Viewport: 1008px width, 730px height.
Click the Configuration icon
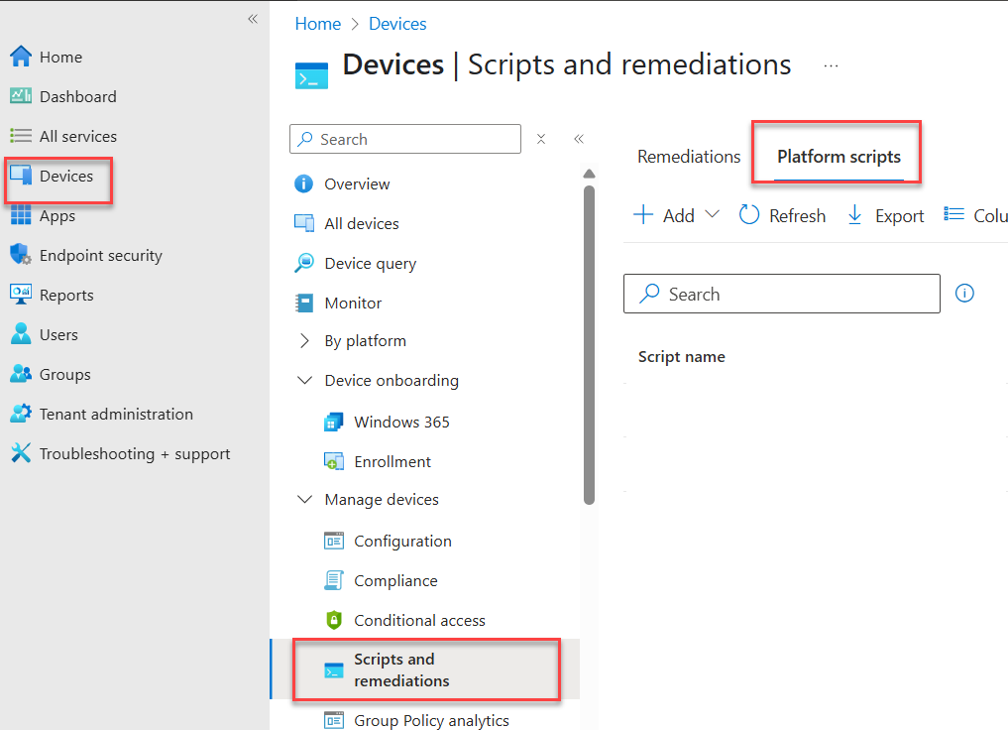pos(334,541)
